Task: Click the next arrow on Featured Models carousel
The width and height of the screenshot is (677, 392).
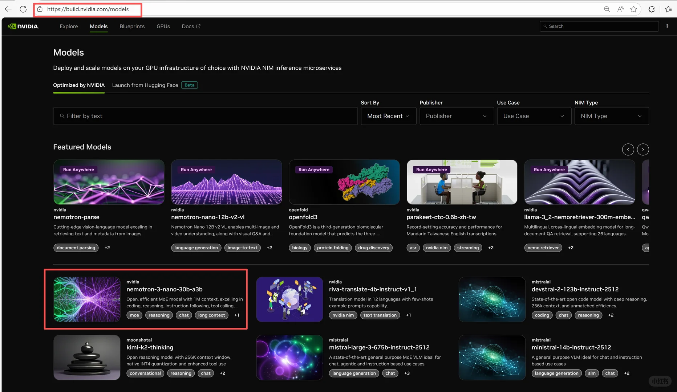Action: (x=643, y=149)
